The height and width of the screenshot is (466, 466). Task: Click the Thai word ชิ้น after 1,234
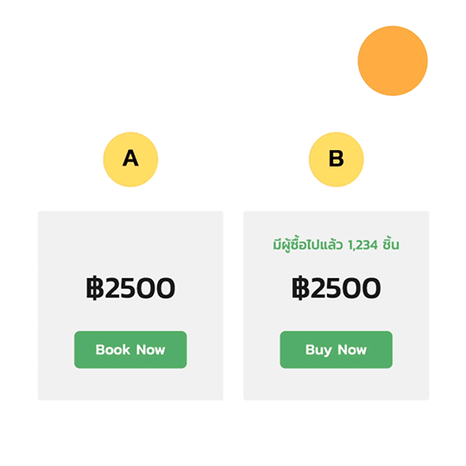coord(391,244)
